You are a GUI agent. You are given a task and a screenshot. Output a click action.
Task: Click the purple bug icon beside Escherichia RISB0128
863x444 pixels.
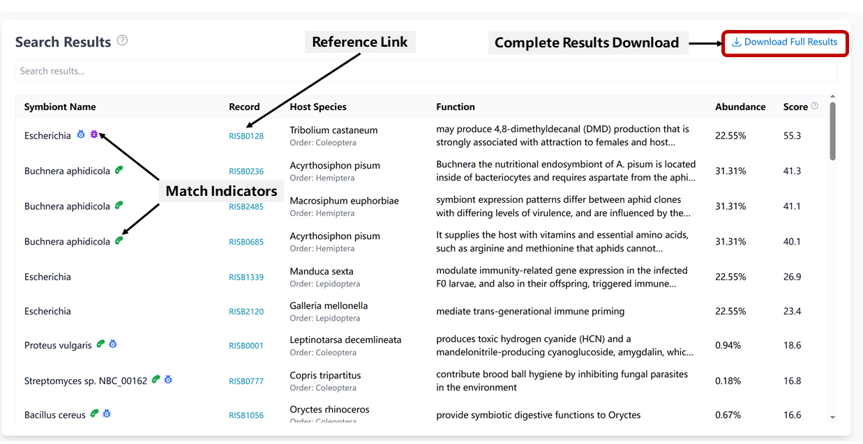click(94, 134)
